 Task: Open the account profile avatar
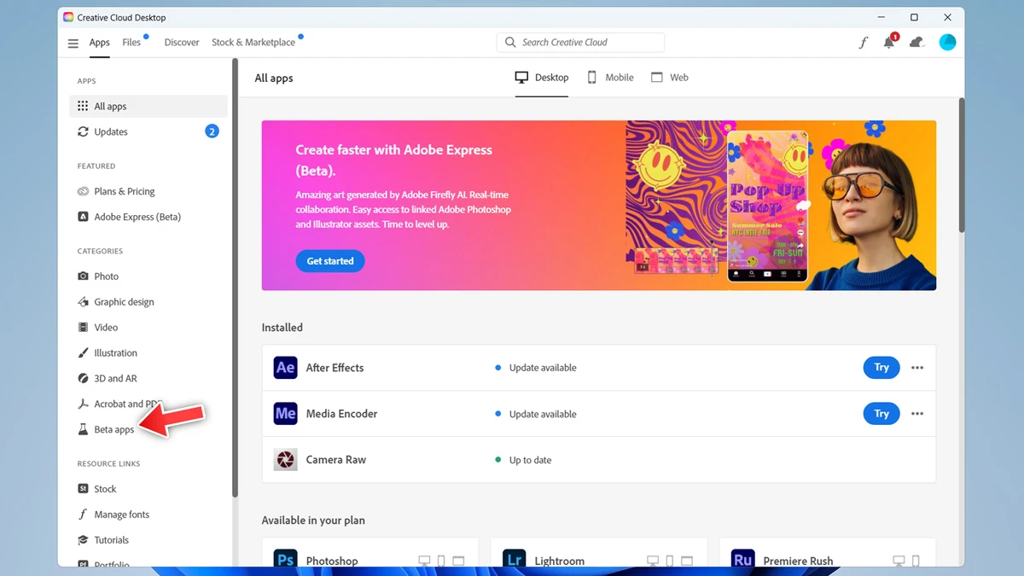(x=947, y=42)
